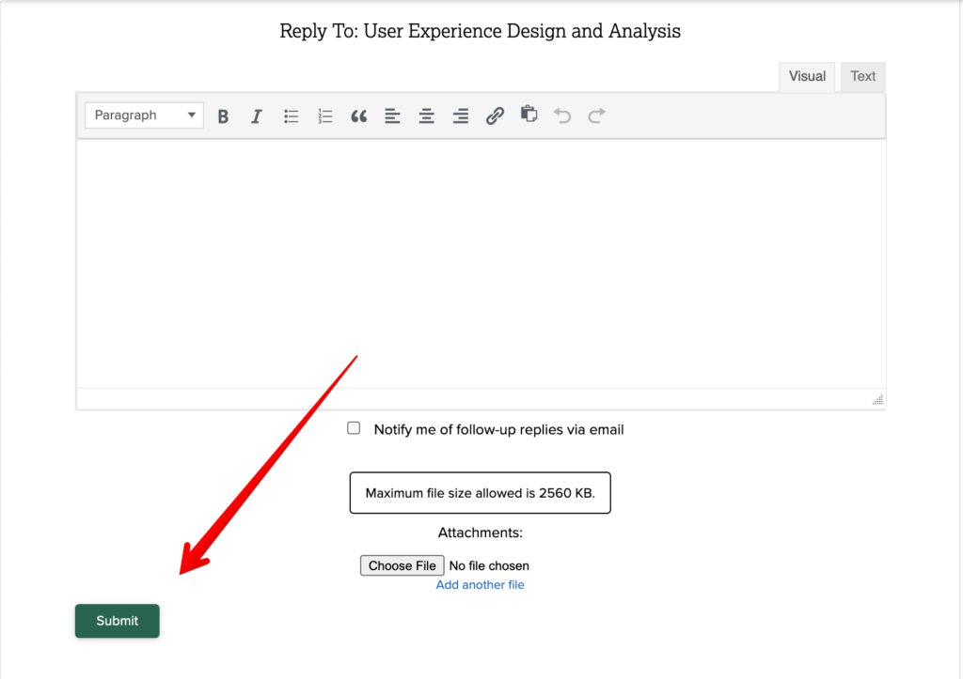
Task: Undo the last editing action
Action: click(561, 115)
